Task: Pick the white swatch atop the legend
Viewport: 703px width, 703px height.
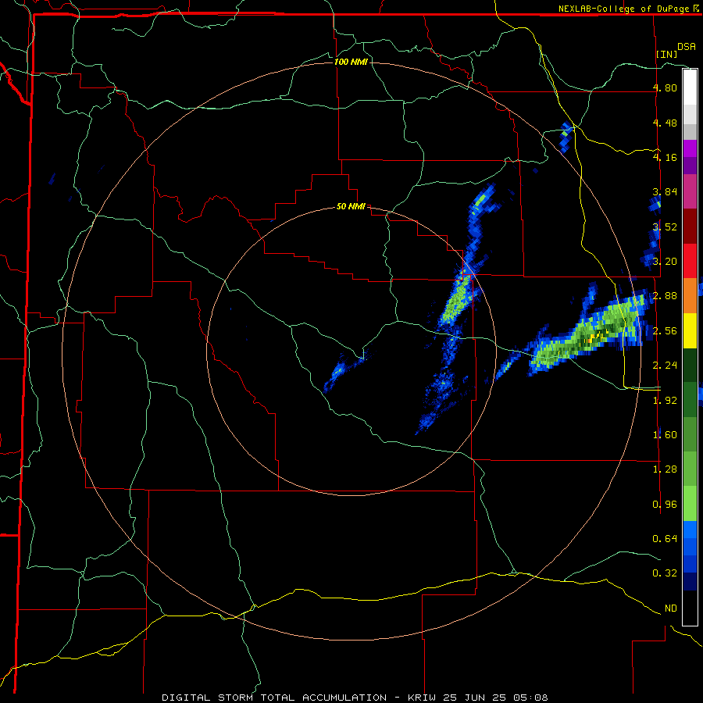Action: 690,87
